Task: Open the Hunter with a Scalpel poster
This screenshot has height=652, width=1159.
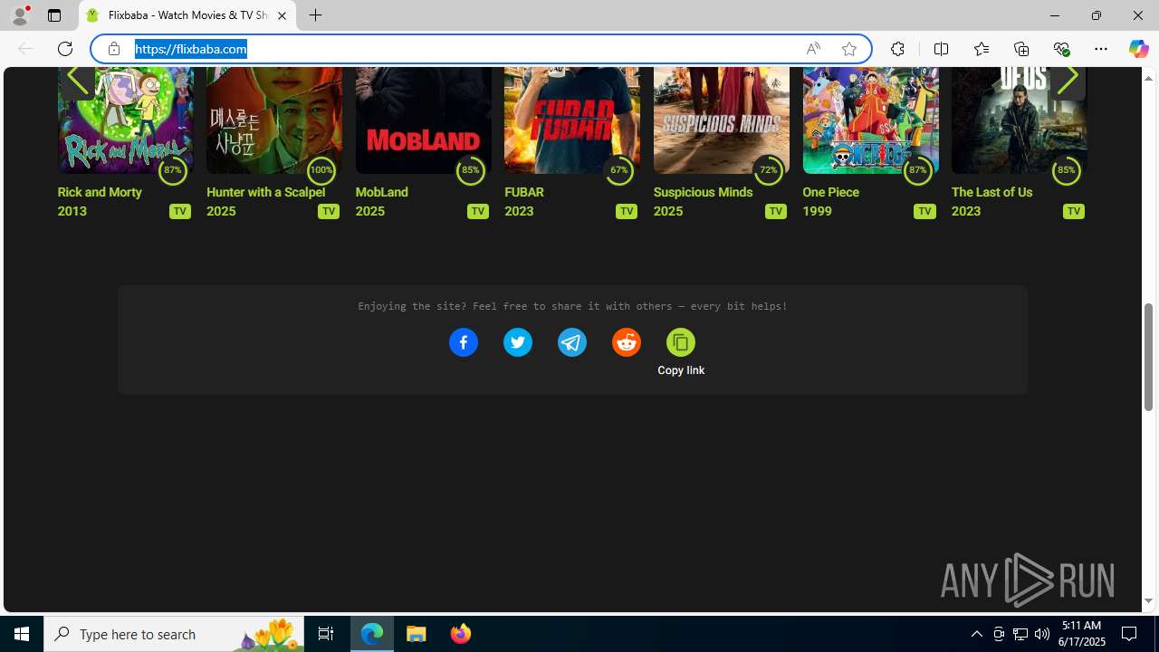Action: tap(274, 120)
